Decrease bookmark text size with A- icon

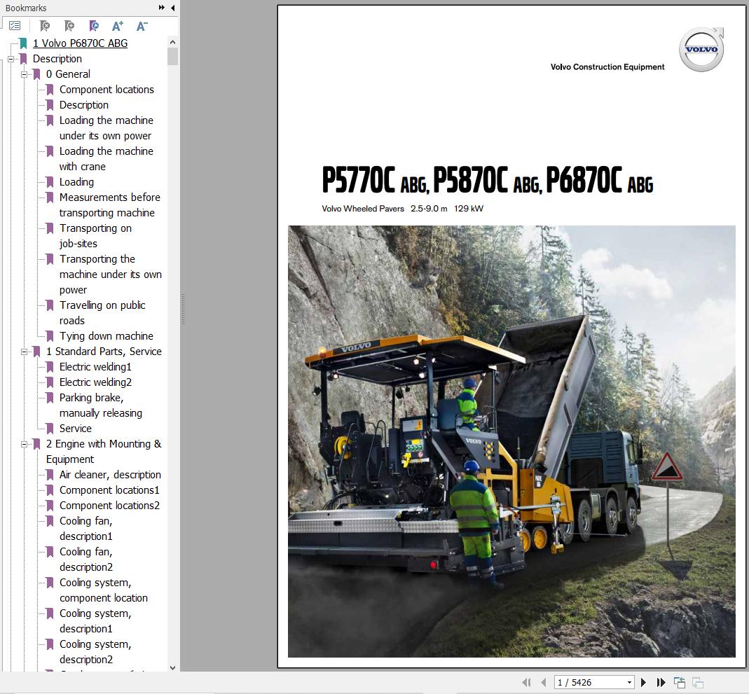click(142, 26)
